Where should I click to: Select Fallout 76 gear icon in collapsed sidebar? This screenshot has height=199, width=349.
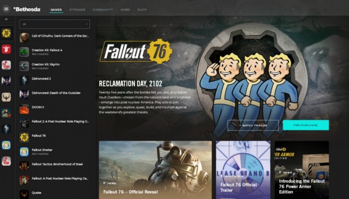click(6, 33)
